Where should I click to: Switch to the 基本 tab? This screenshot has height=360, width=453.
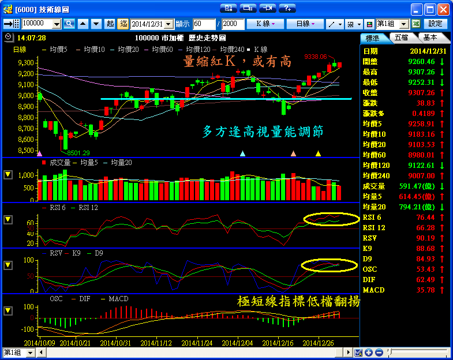click(x=430, y=37)
